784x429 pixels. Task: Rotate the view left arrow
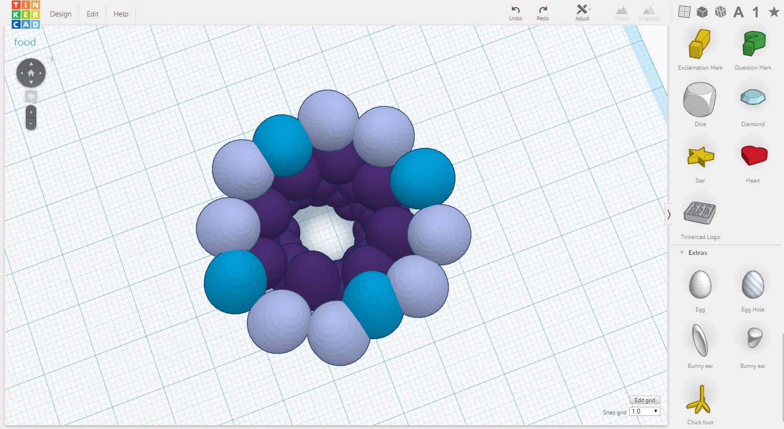pyautogui.click(x=21, y=73)
